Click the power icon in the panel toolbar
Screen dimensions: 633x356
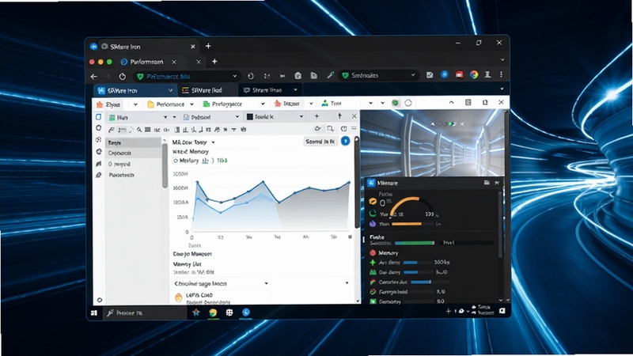343,129
